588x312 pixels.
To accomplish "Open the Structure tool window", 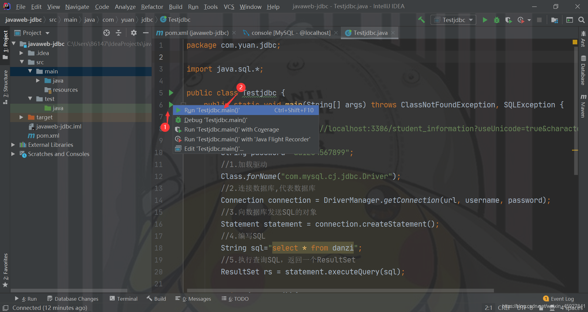I will pyautogui.click(x=5, y=87).
